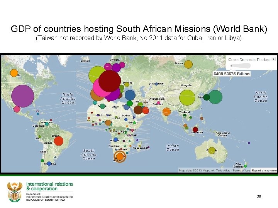Select the Thailand map label
The width and height of the screenshot is (278, 208).
(185, 112)
